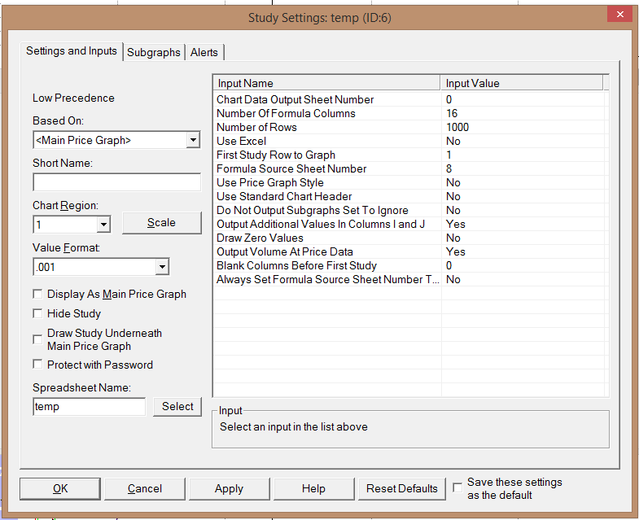Click into the Short Name text field

click(116, 182)
